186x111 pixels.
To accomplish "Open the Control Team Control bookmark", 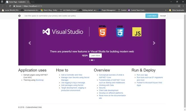I will point(136,10).
